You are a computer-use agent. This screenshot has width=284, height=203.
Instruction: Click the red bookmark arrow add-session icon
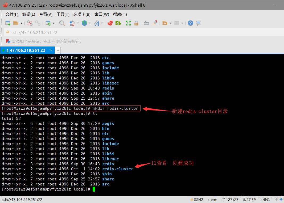click(x=8, y=41)
